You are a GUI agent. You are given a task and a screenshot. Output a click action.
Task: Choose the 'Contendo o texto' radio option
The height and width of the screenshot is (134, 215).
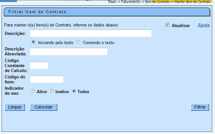pyautogui.click(x=79, y=42)
